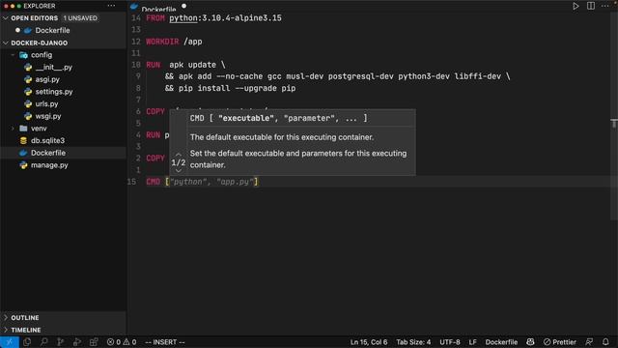The image size is (618, 348).
Task: Split the editor with split icon
Action: [590, 6]
